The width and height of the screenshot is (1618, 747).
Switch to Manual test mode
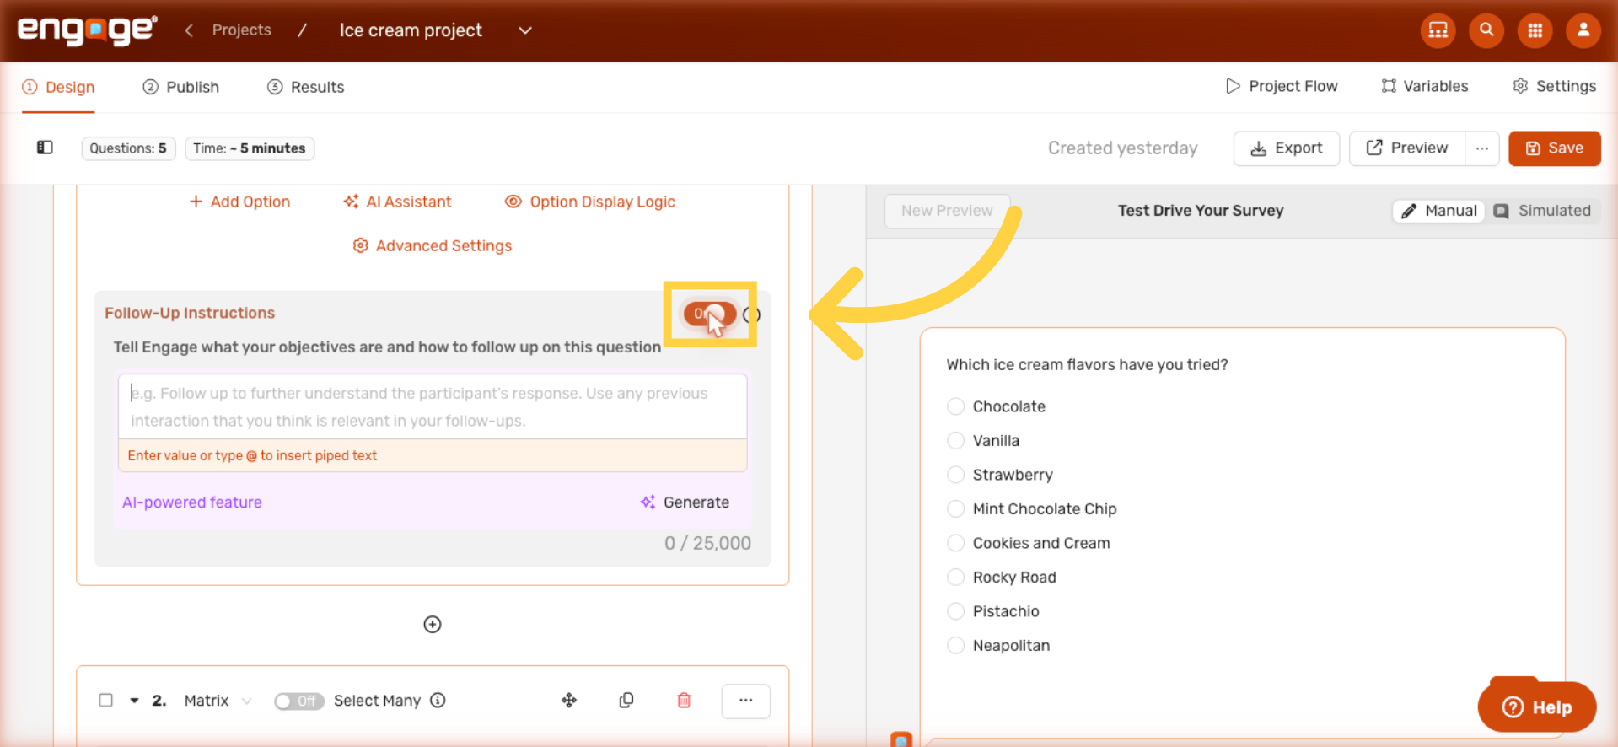pyautogui.click(x=1438, y=211)
